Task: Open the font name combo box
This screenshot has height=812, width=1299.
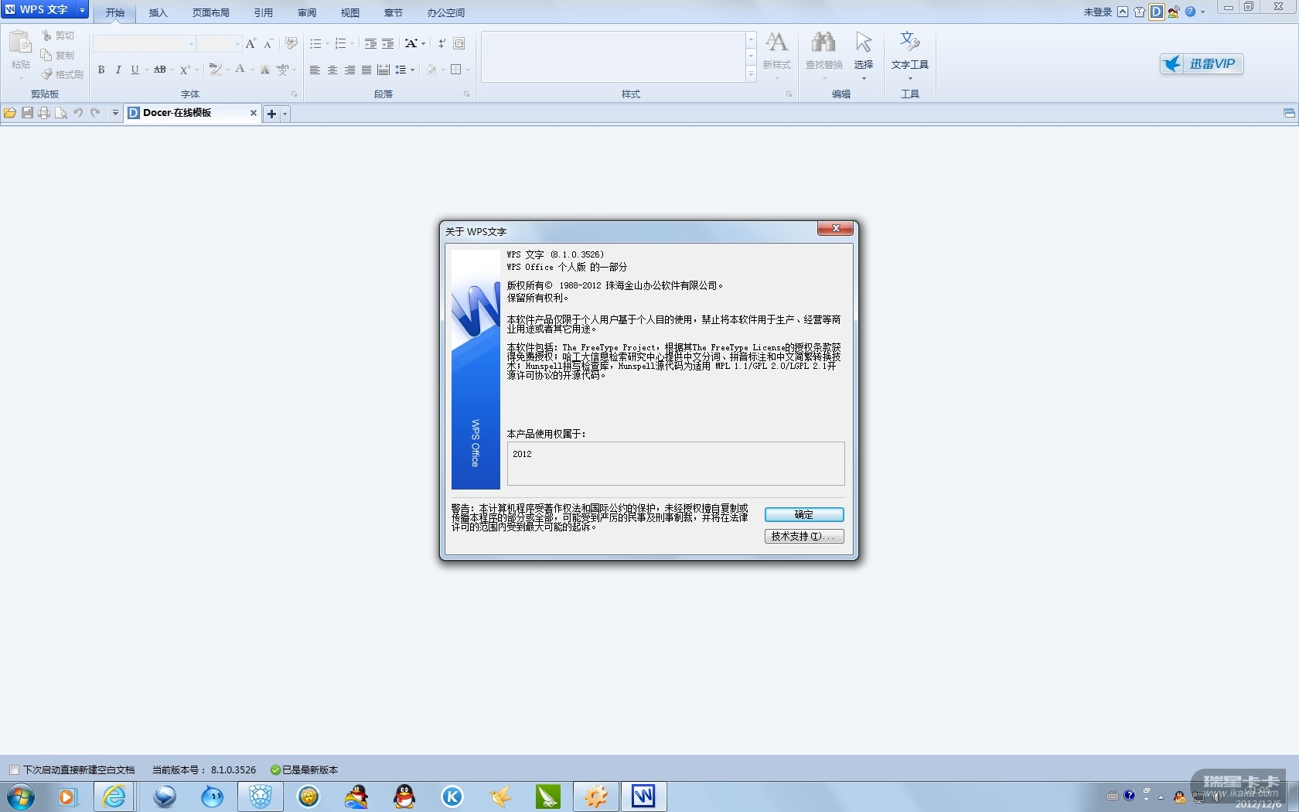Action: 144,44
